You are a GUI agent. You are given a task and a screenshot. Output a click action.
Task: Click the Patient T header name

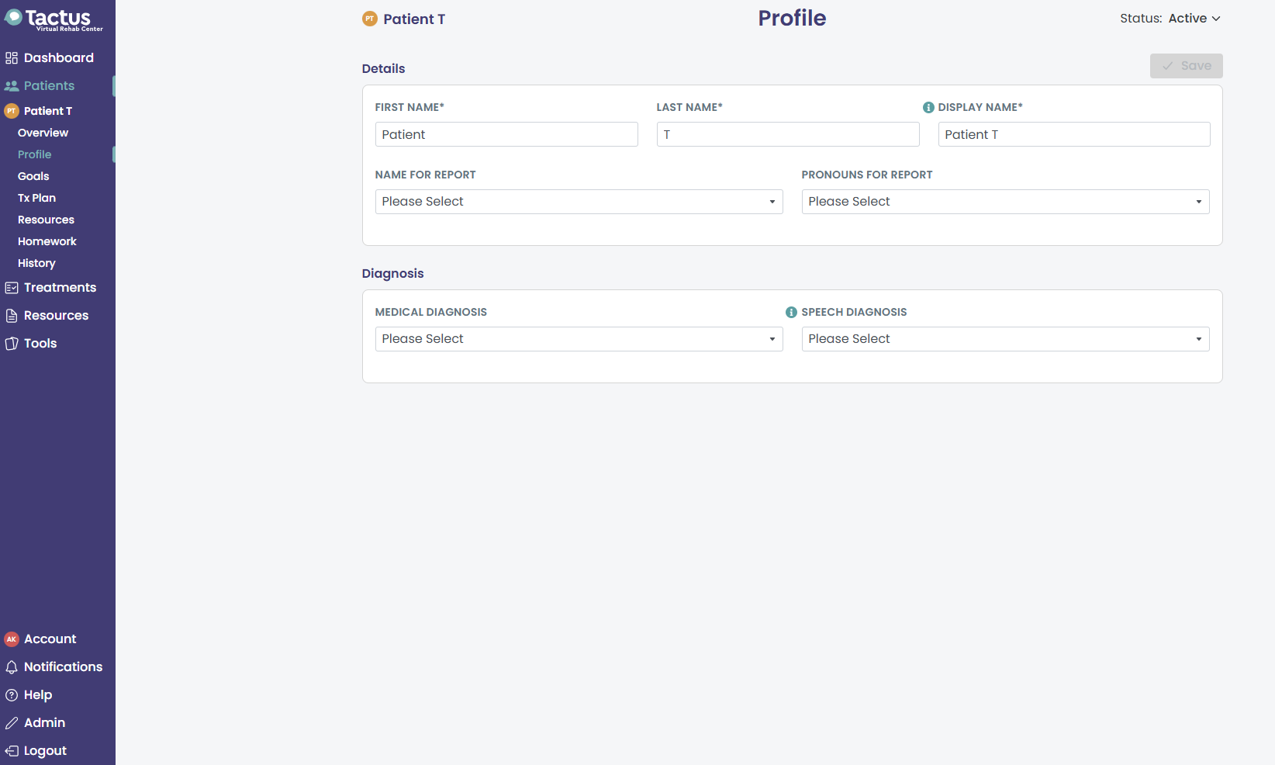click(x=414, y=19)
